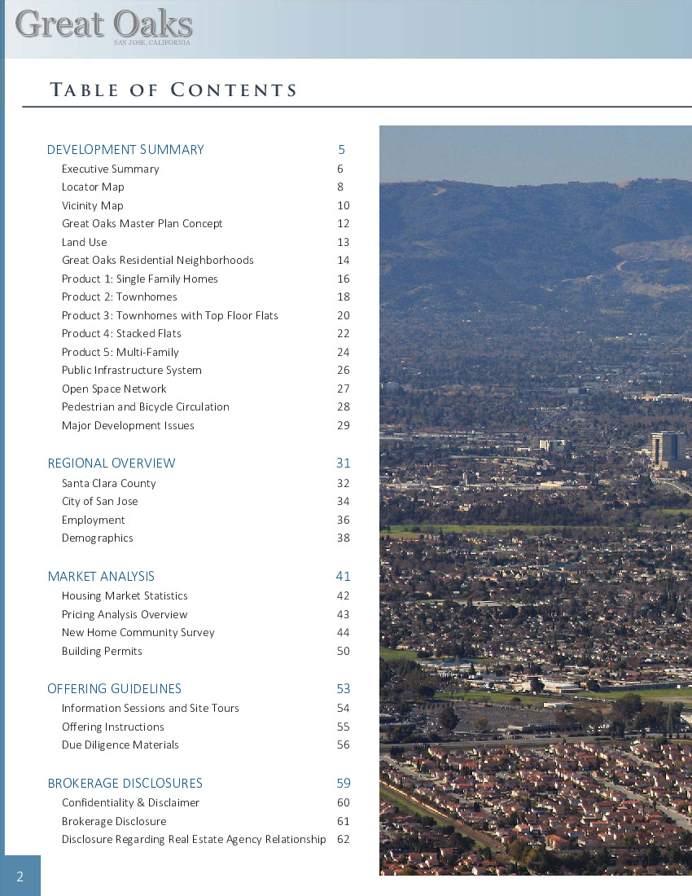The height and width of the screenshot is (896, 692).
Task: Select Product 5: Multi-Family entry
Action: [x=120, y=352]
